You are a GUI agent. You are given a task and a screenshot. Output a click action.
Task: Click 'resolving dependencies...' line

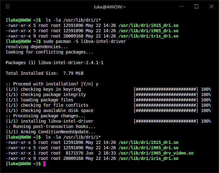[x=37, y=47]
